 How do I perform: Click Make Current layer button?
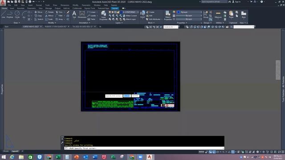pos(130,16)
